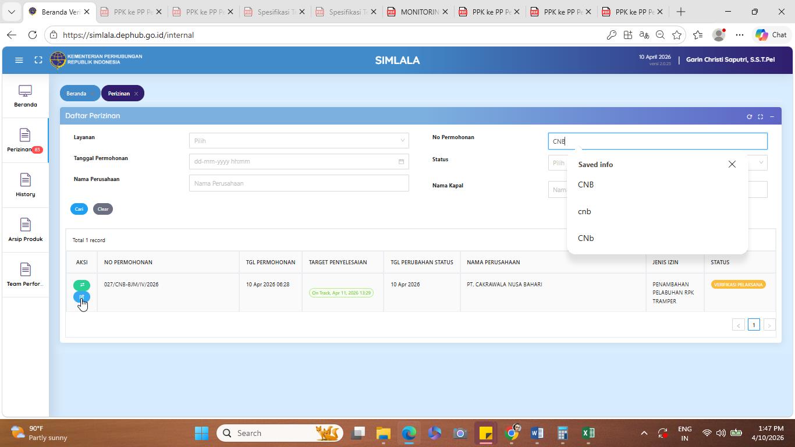The image size is (795, 447).
Task: Click the application number 027/CNB-BJM/IV/2026
Action: click(x=131, y=285)
